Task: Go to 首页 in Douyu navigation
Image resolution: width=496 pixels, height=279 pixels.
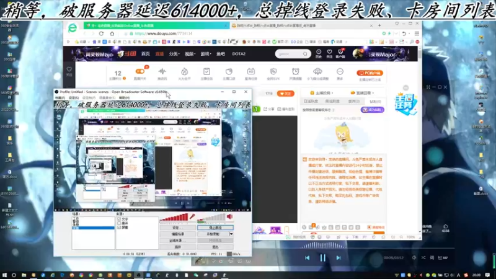Action: 146,54
